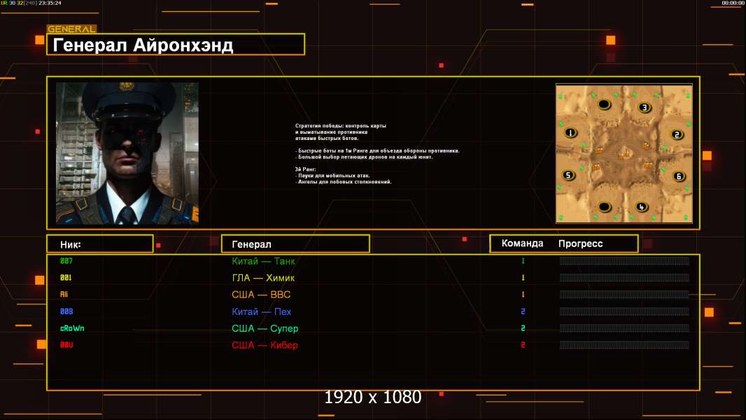
Task: Click team number of Китай — Танк row
Action: tap(523, 260)
